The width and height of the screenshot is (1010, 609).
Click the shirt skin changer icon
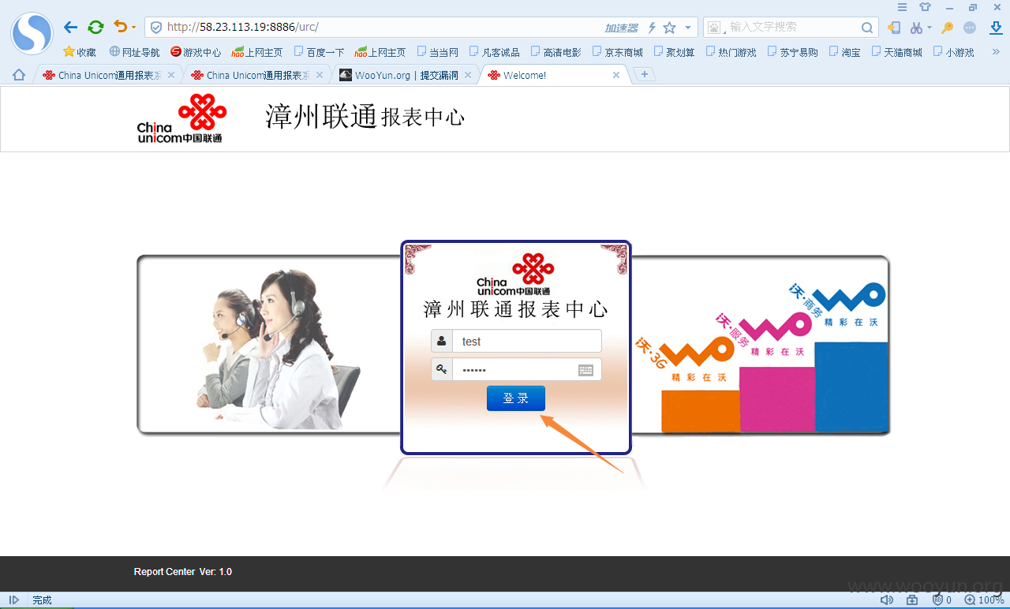(926, 7)
